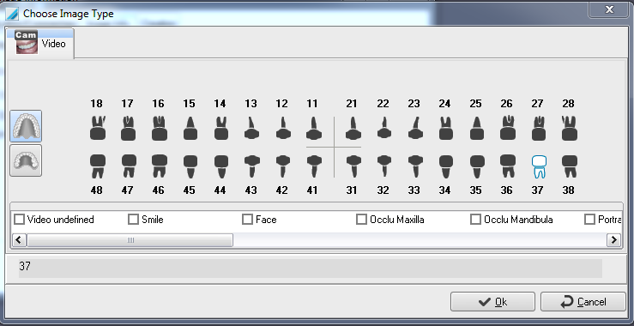Choose the full upper jaw arch button

(x=26, y=126)
